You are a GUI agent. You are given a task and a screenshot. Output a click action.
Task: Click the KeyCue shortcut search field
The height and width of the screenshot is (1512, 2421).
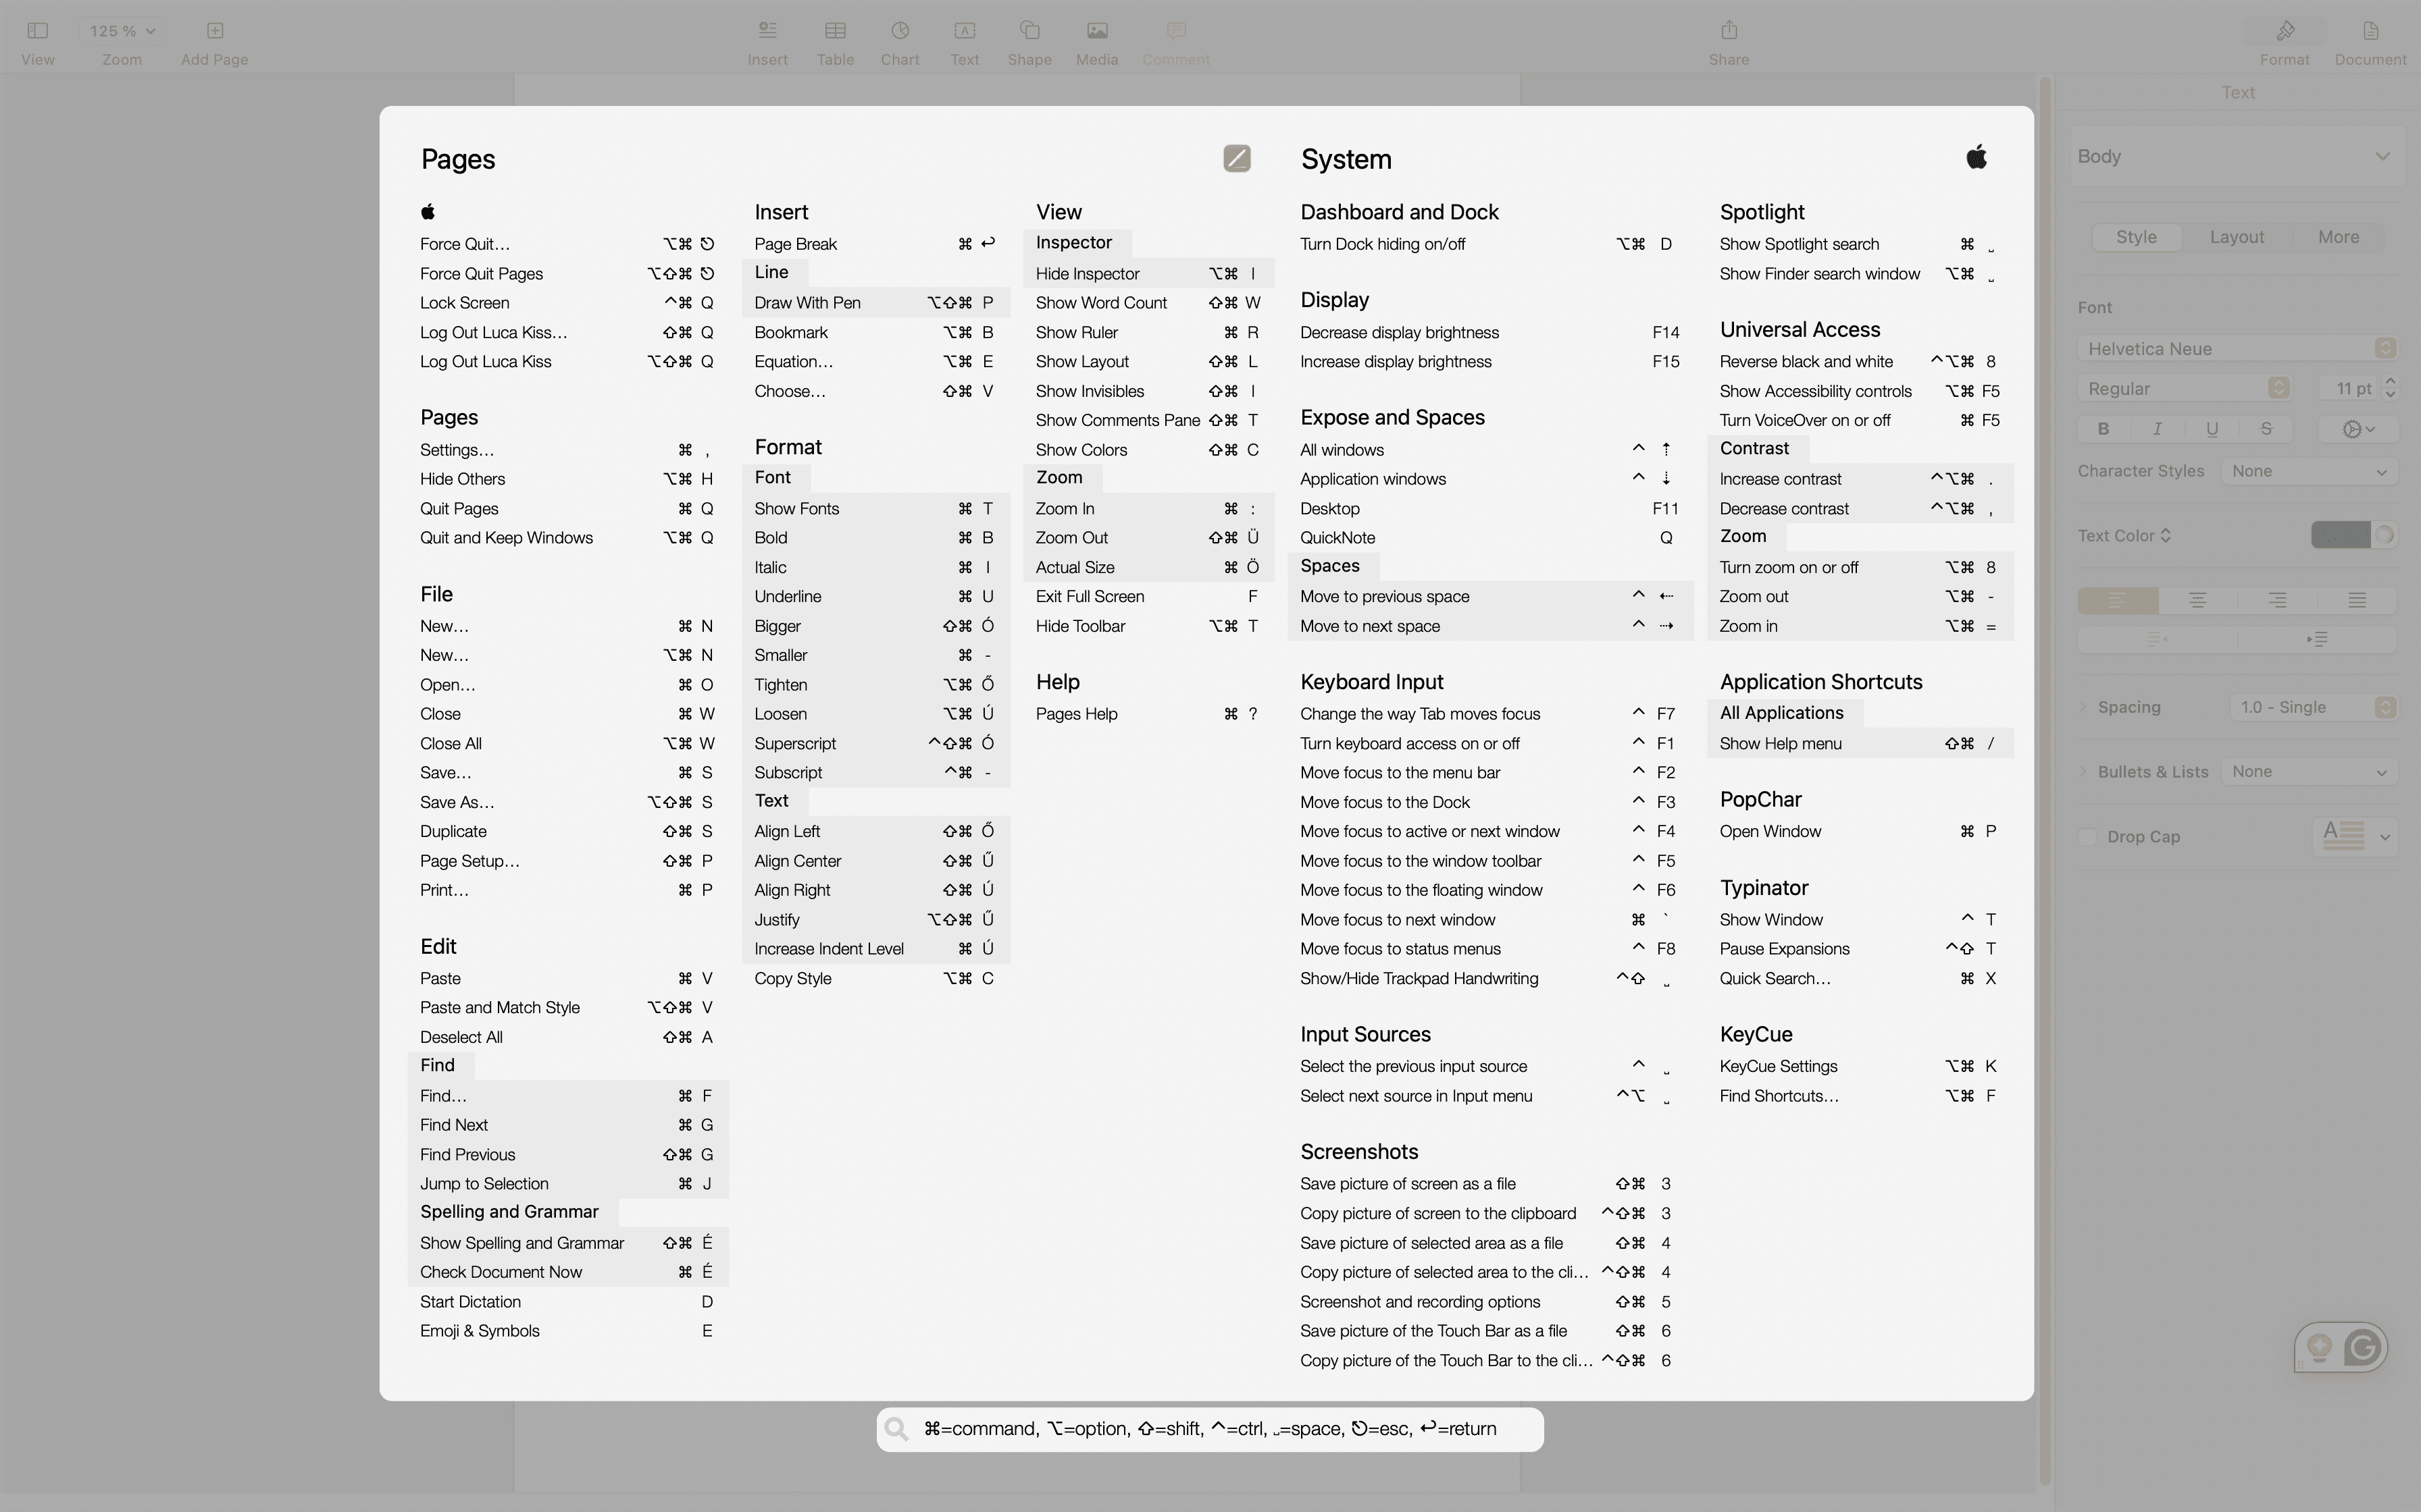[x=1210, y=1429]
